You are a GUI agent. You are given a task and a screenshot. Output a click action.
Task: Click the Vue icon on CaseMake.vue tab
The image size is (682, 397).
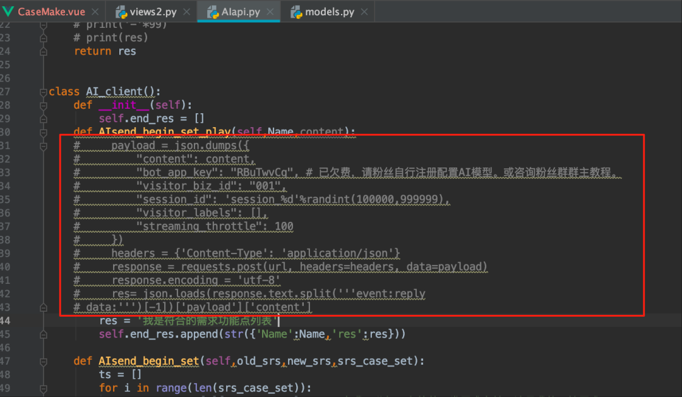point(8,12)
